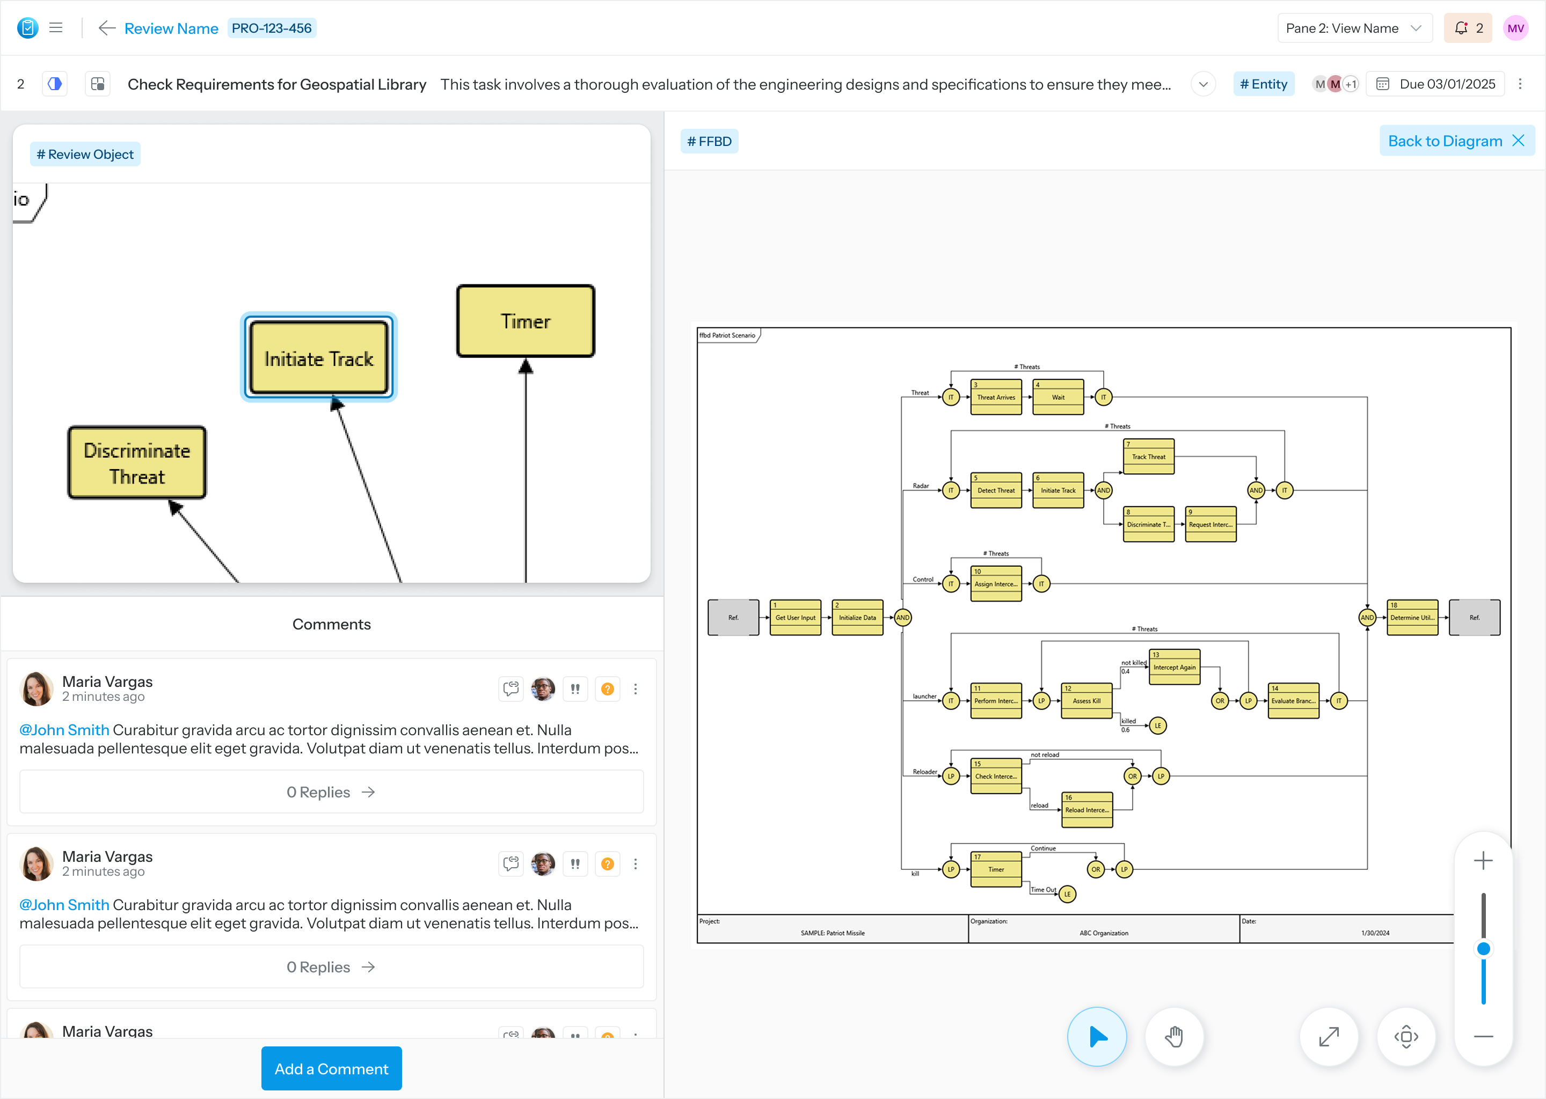The image size is (1546, 1099).
Task: Click the orange question status icon on second comment
Action: point(607,863)
